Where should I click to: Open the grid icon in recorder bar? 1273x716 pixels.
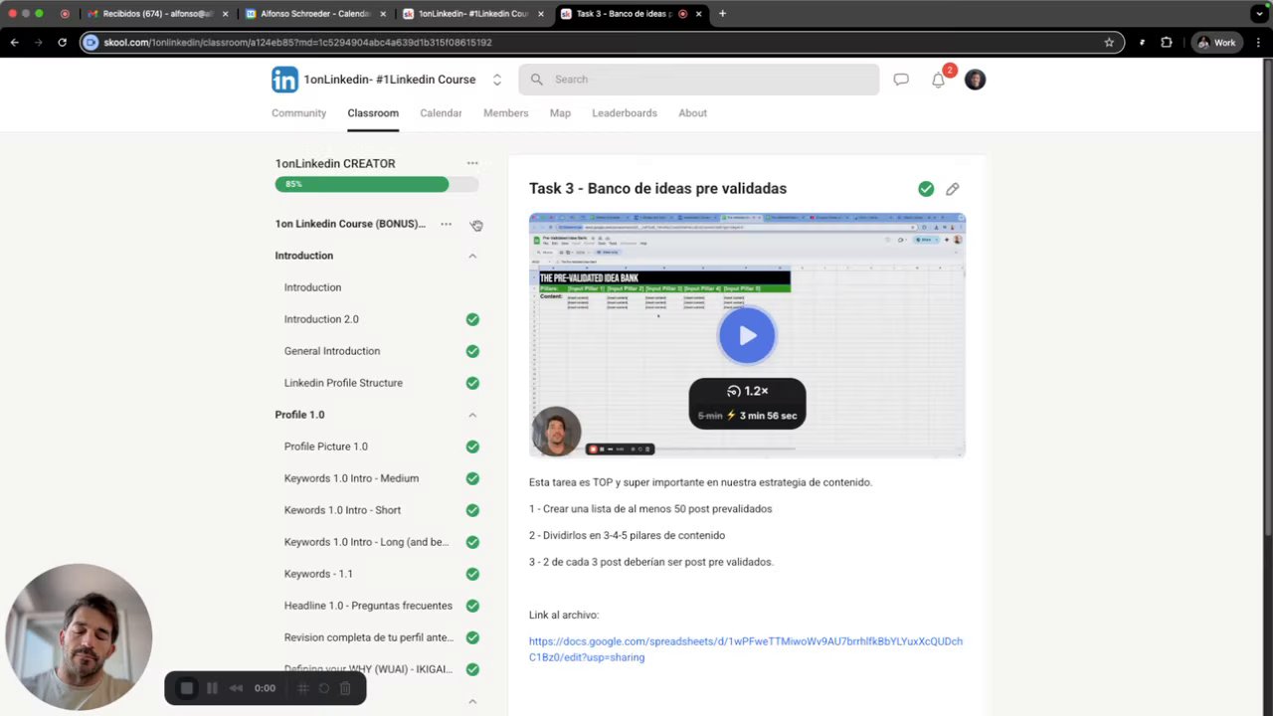click(303, 688)
